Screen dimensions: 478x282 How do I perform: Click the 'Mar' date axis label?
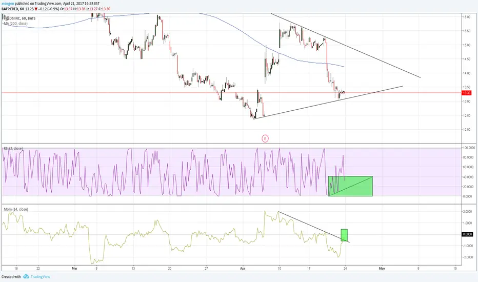point(75,269)
